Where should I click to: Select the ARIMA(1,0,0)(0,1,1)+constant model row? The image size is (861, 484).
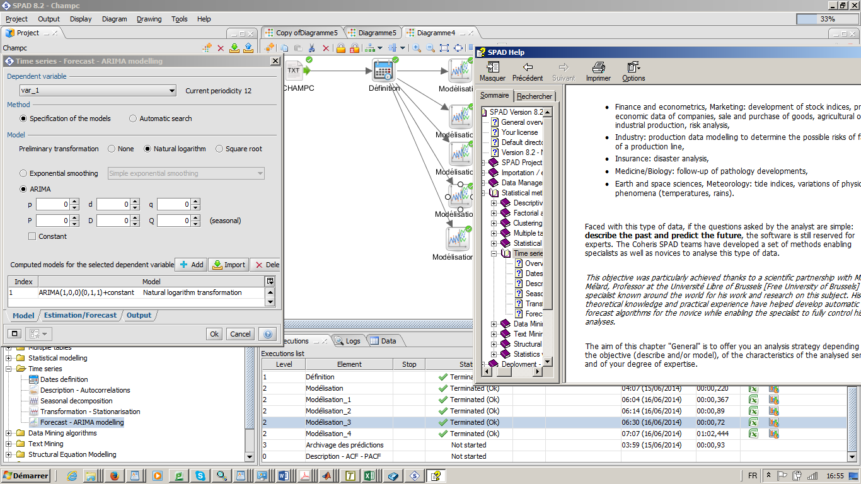tap(137, 293)
